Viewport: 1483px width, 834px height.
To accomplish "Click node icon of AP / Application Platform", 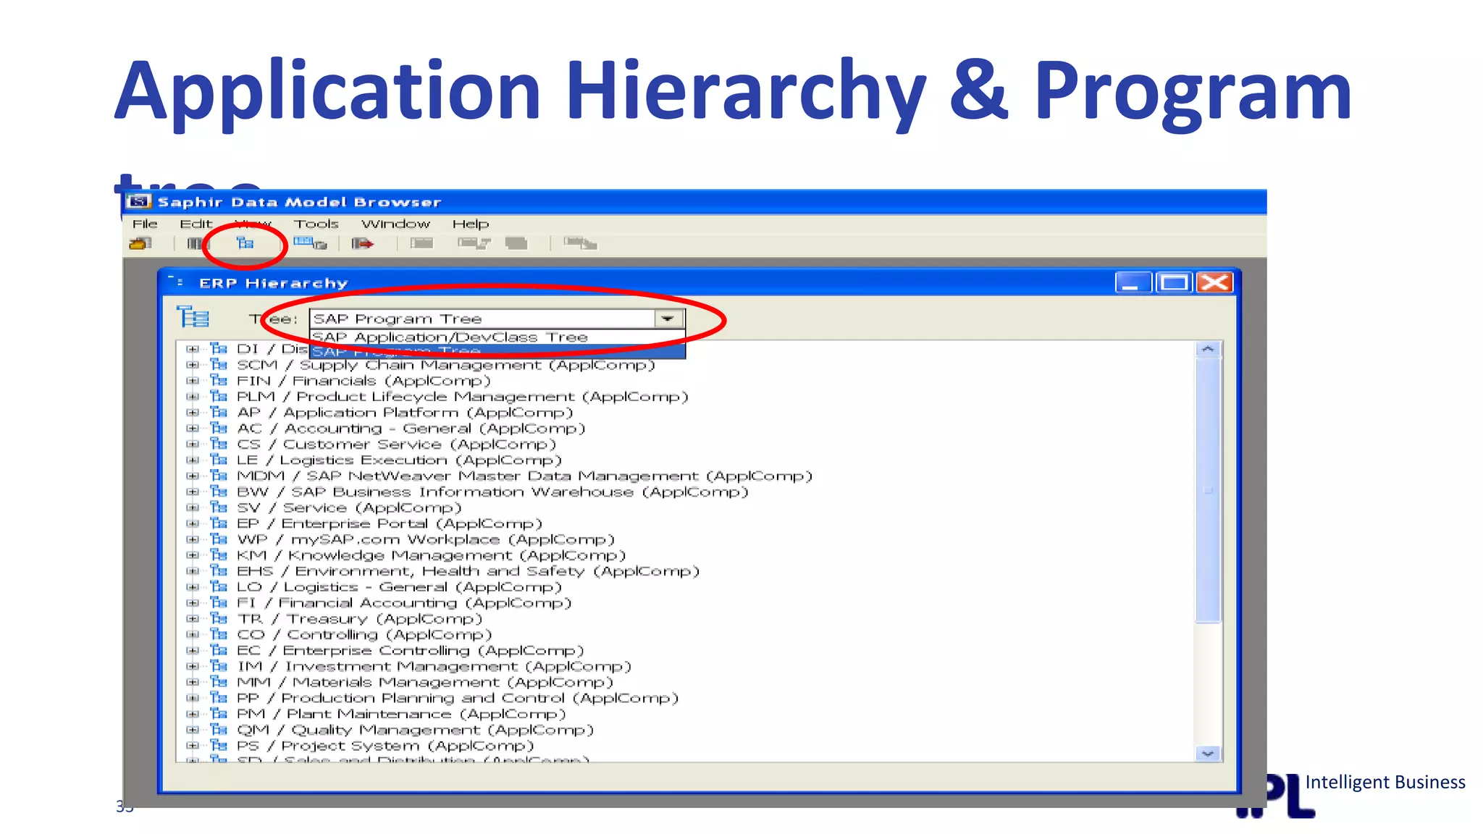I will point(219,412).
